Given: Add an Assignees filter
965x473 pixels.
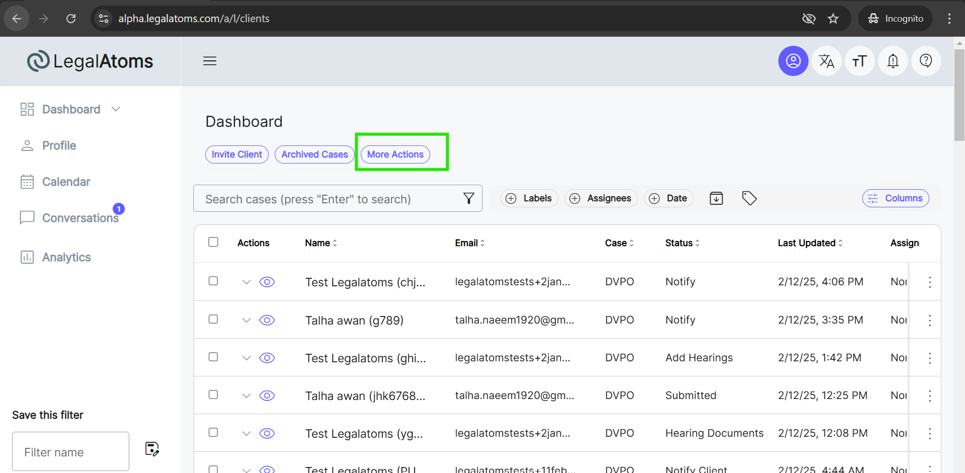Looking at the screenshot, I should tap(601, 198).
